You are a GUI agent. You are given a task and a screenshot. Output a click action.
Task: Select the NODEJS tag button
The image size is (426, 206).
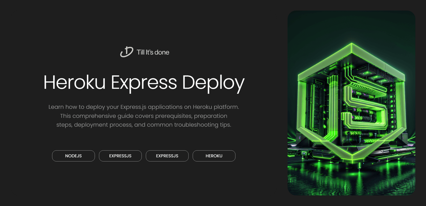click(73, 156)
